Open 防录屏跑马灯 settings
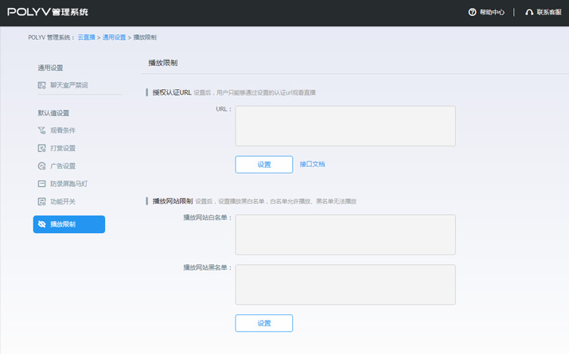 click(x=69, y=184)
